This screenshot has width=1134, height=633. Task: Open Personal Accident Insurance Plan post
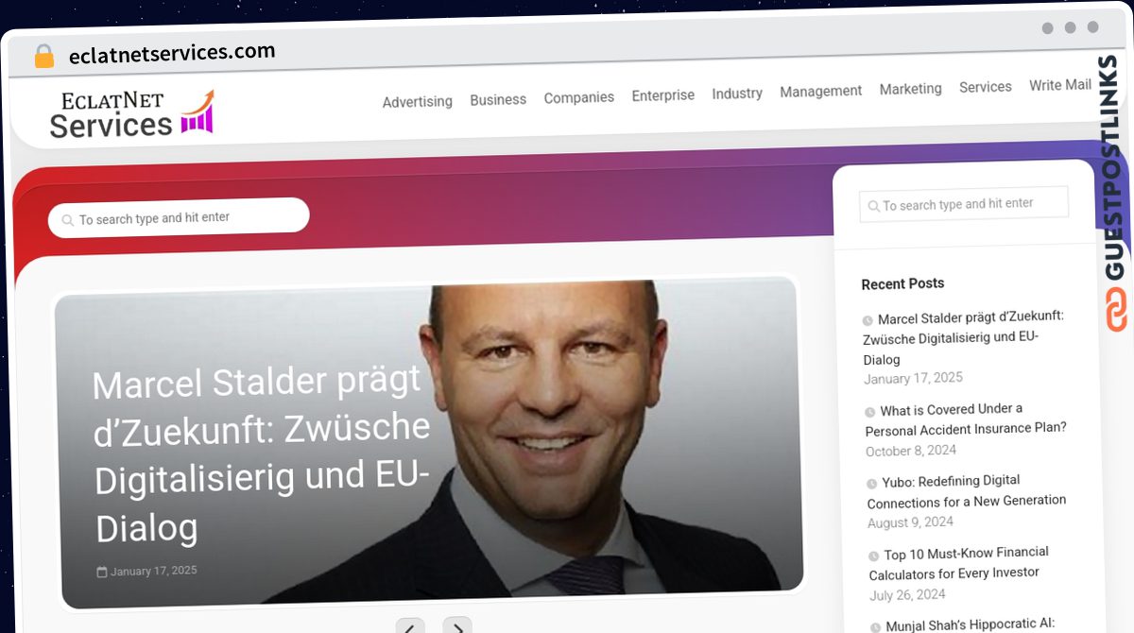(966, 419)
